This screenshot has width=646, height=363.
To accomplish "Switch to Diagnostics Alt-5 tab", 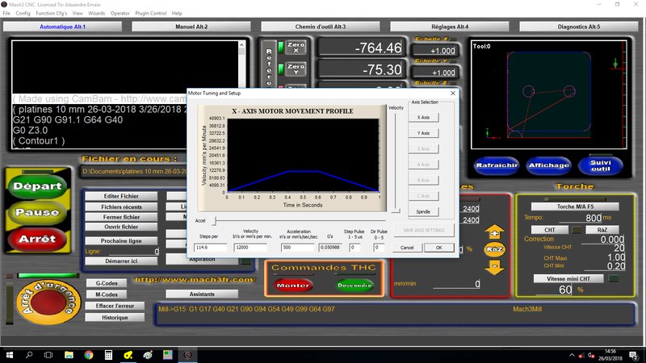I will pyautogui.click(x=578, y=27).
